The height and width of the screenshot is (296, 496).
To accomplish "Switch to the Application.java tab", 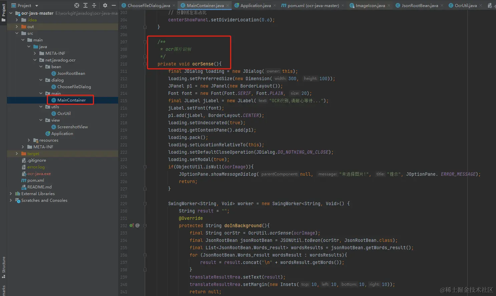I will pyautogui.click(x=255, y=5).
